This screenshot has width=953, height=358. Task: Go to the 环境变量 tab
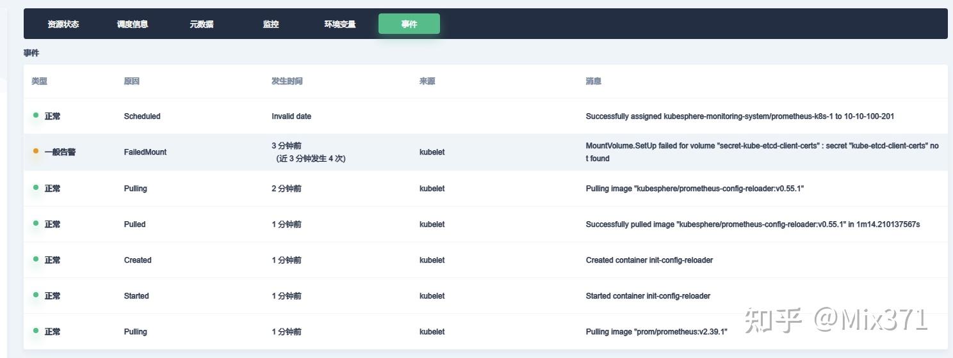pos(339,24)
